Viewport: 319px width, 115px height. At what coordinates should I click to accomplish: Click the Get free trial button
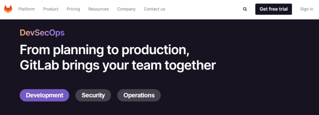[x=274, y=9]
